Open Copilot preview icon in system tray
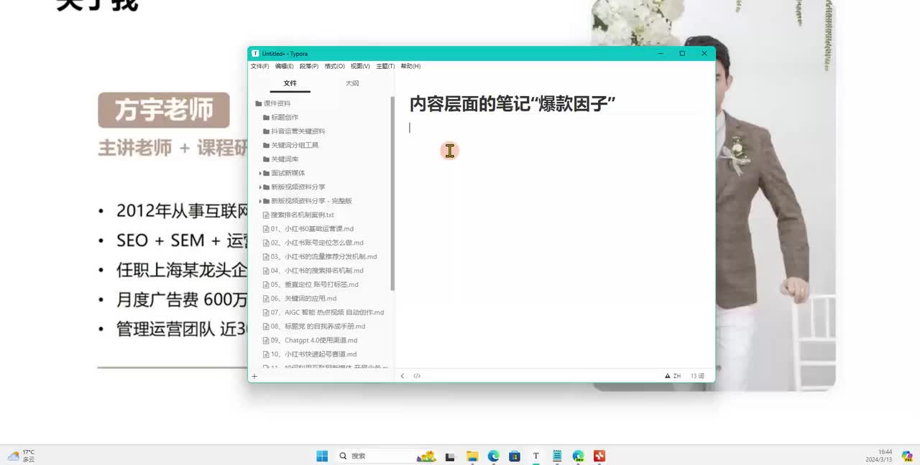Viewport: 920px width, 465px height. [907, 456]
